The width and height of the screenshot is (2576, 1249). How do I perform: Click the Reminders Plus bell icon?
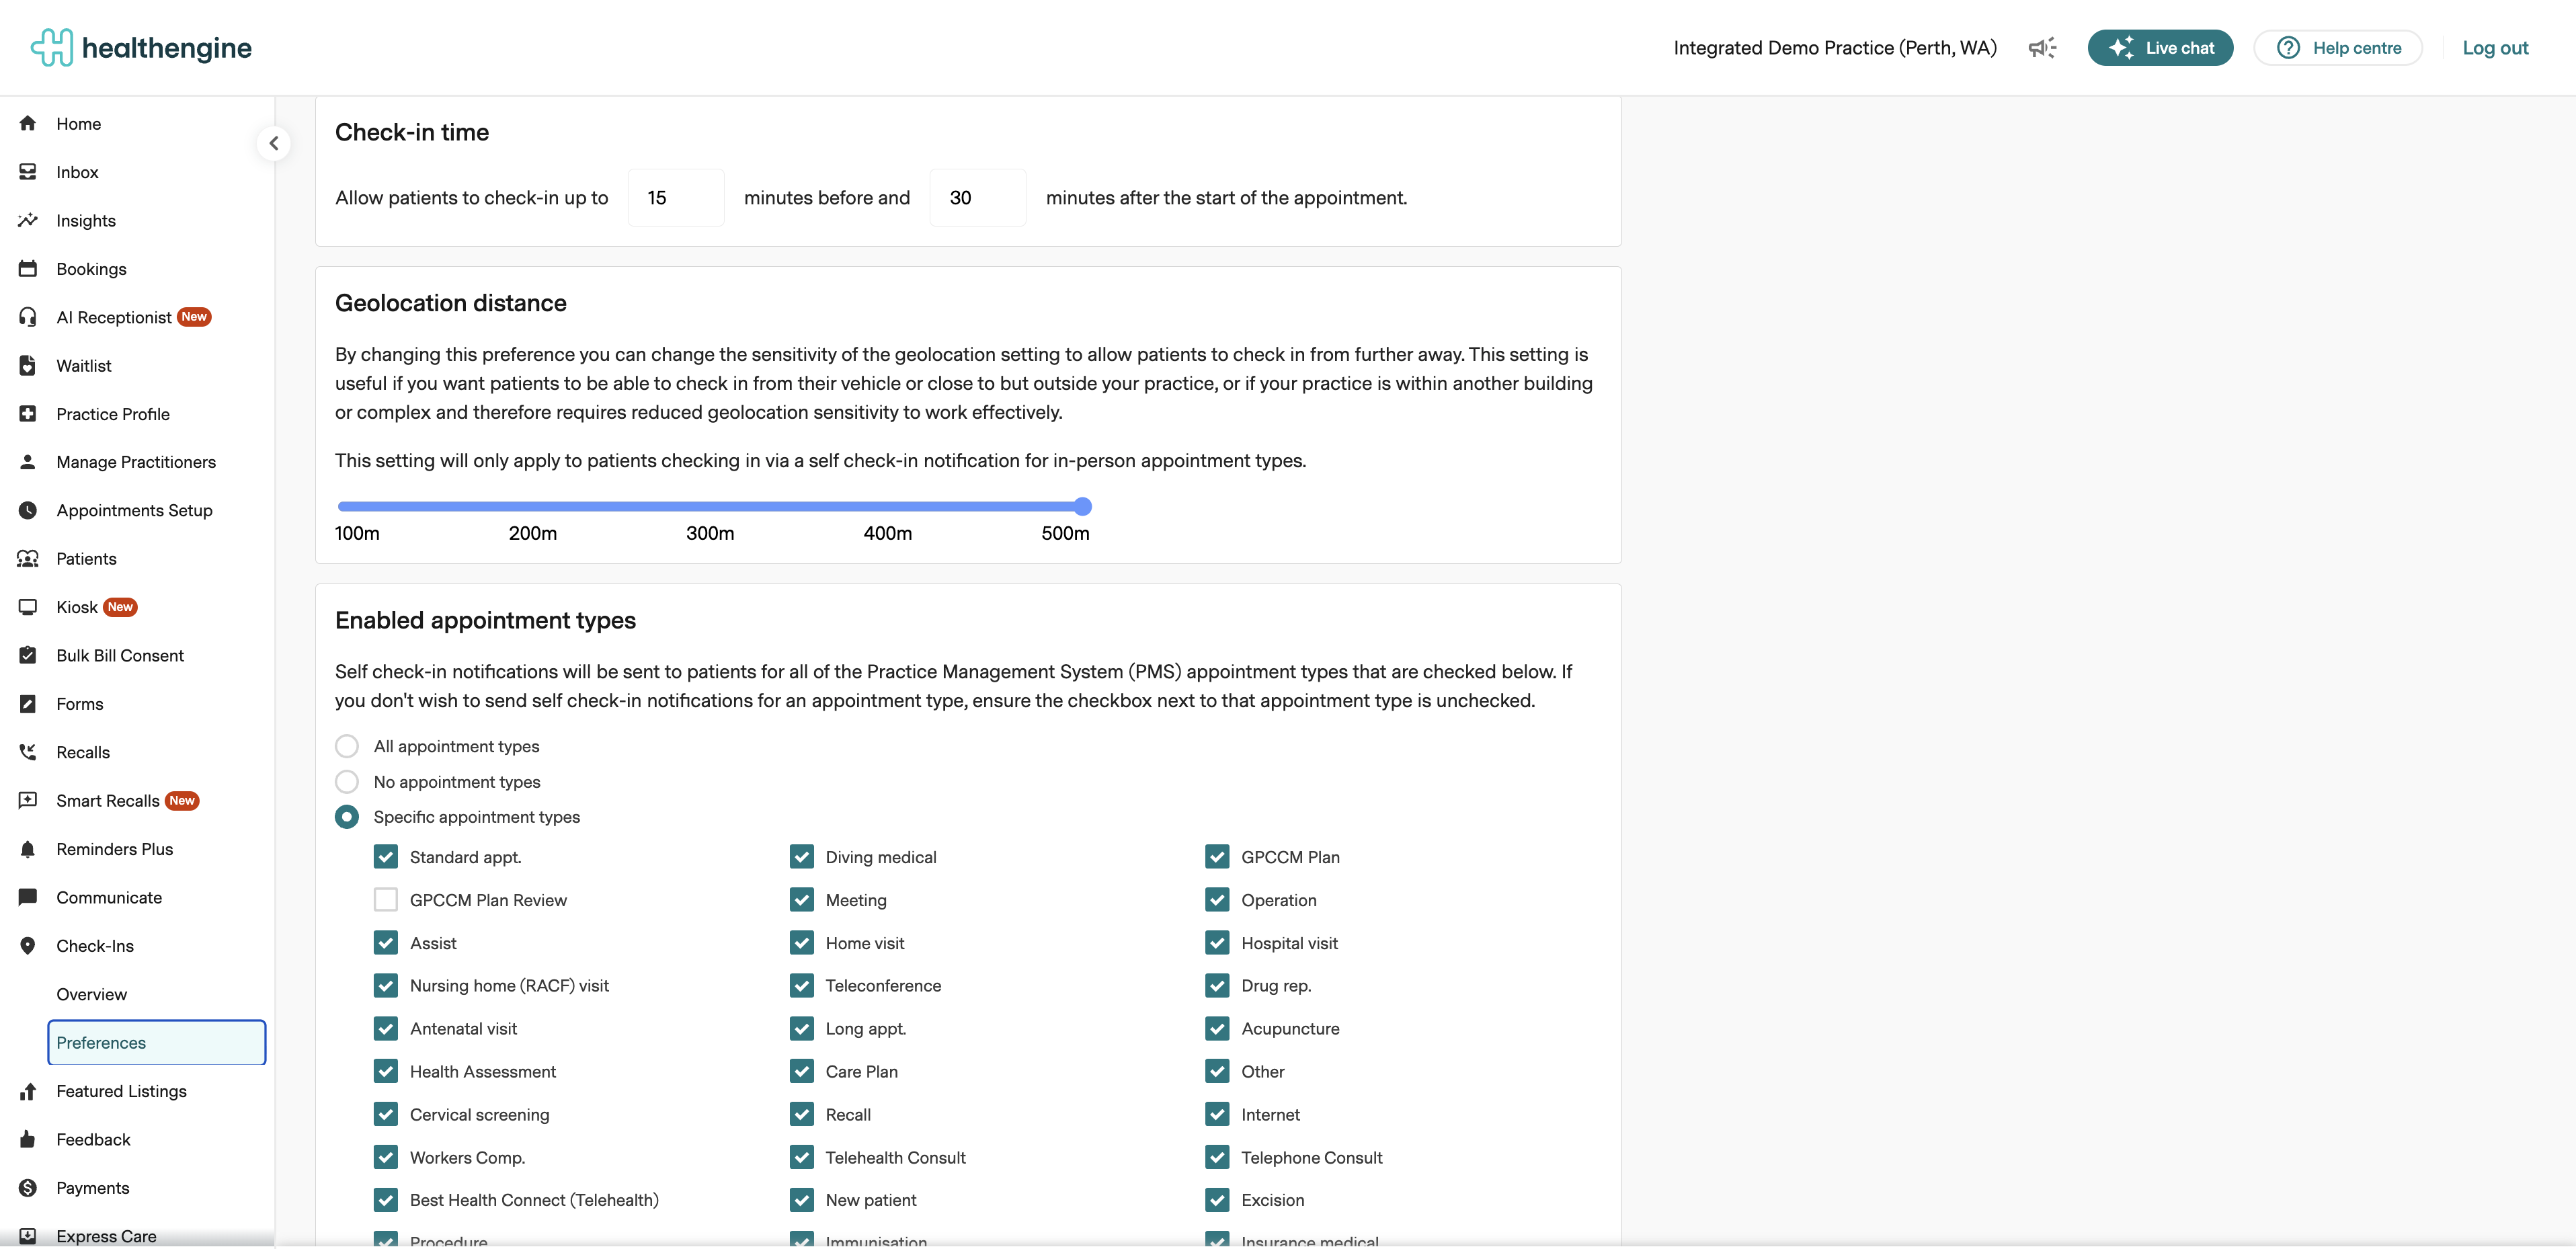pos(28,849)
